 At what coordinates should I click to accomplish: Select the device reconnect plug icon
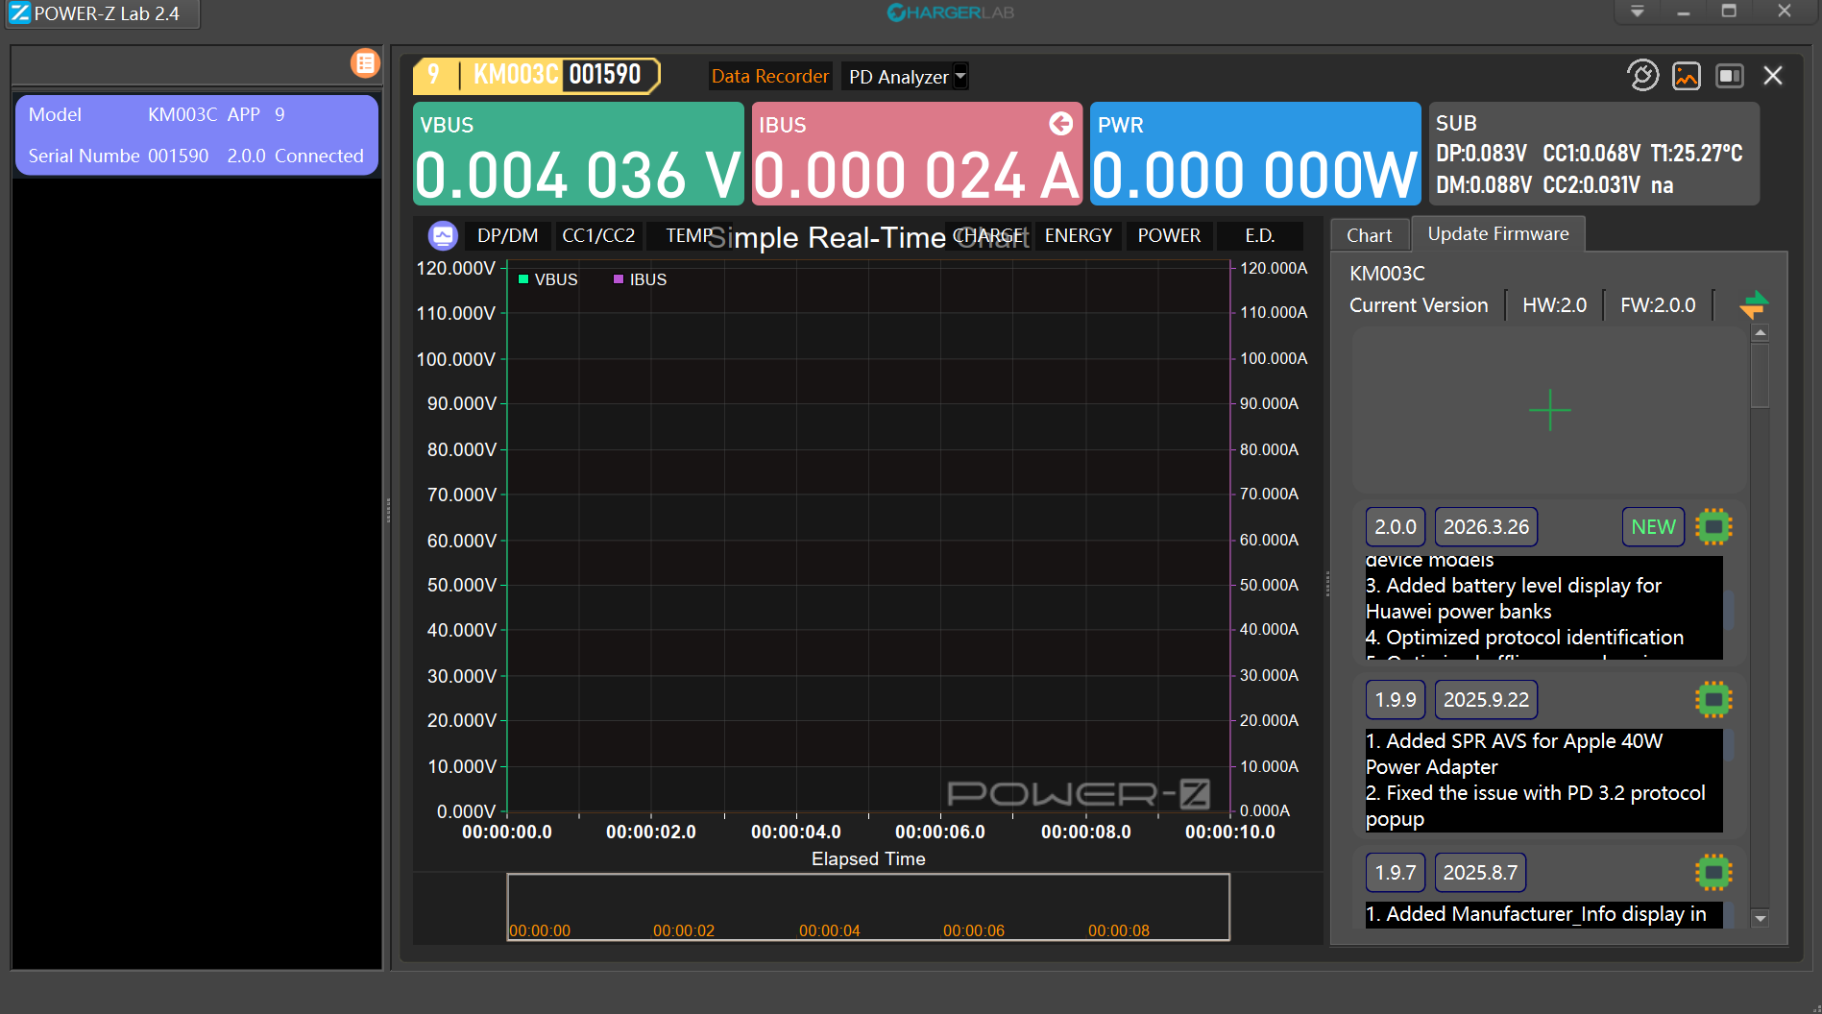pos(1642,76)
